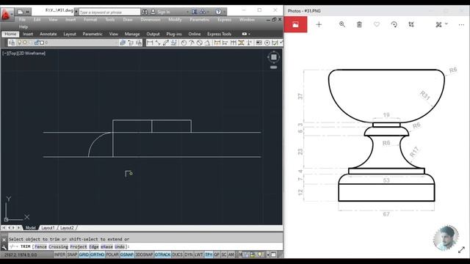Screen dimensions: 470x264
Task: Click the command line customize wrench icon
Action: (4, 247)
